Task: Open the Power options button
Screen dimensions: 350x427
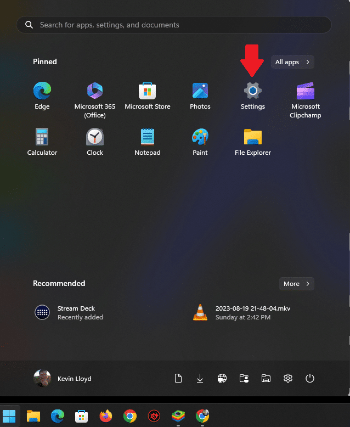Action: 310,378
